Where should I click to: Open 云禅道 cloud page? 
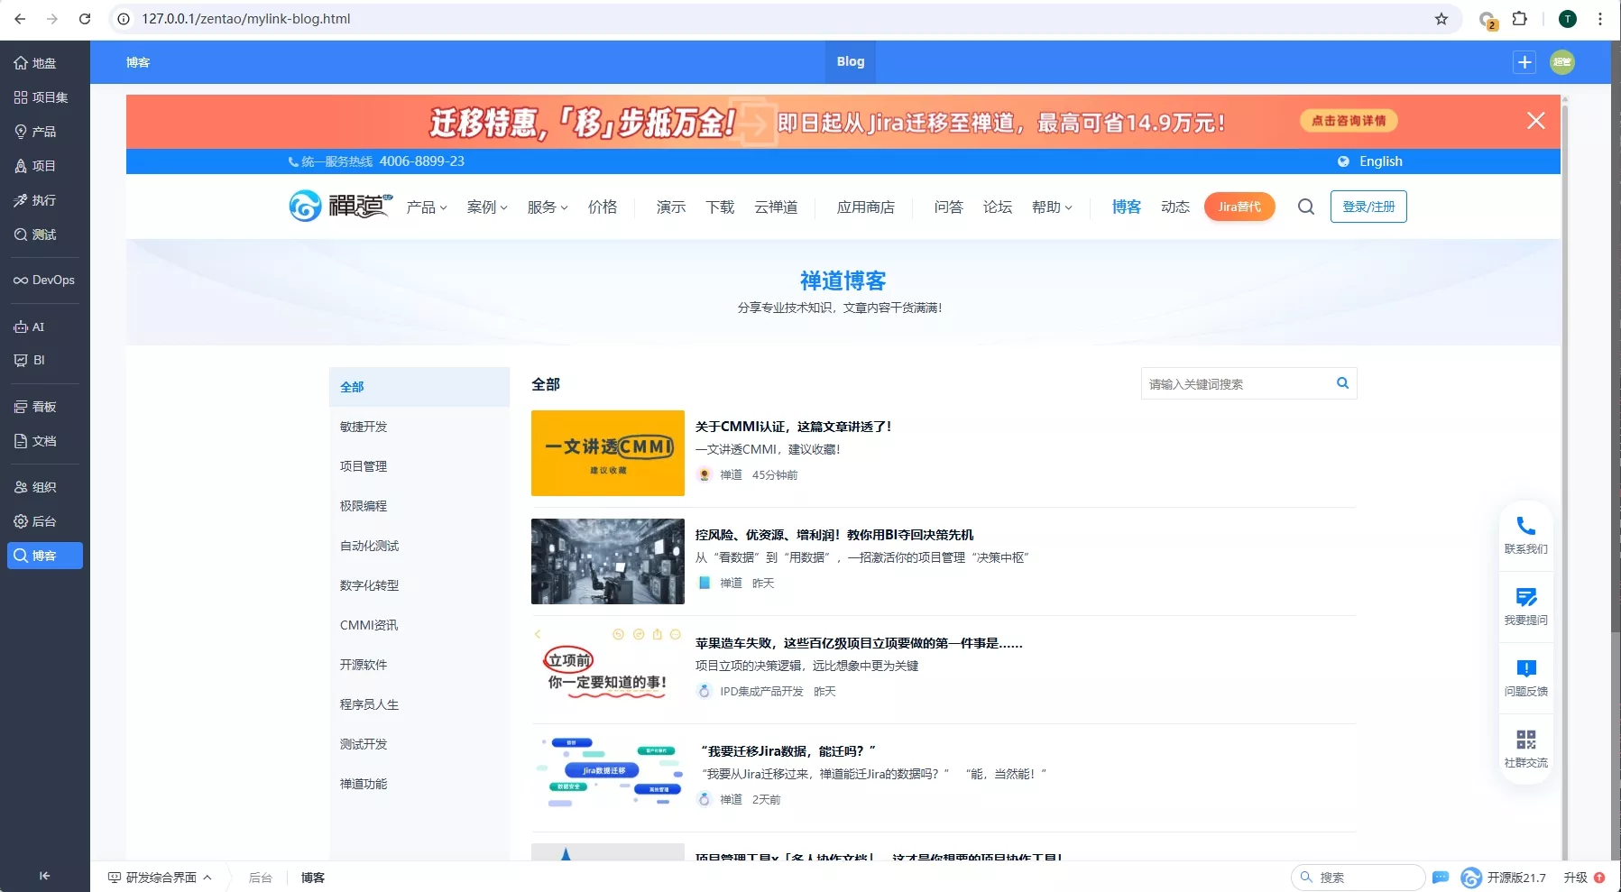pos(776,207)
